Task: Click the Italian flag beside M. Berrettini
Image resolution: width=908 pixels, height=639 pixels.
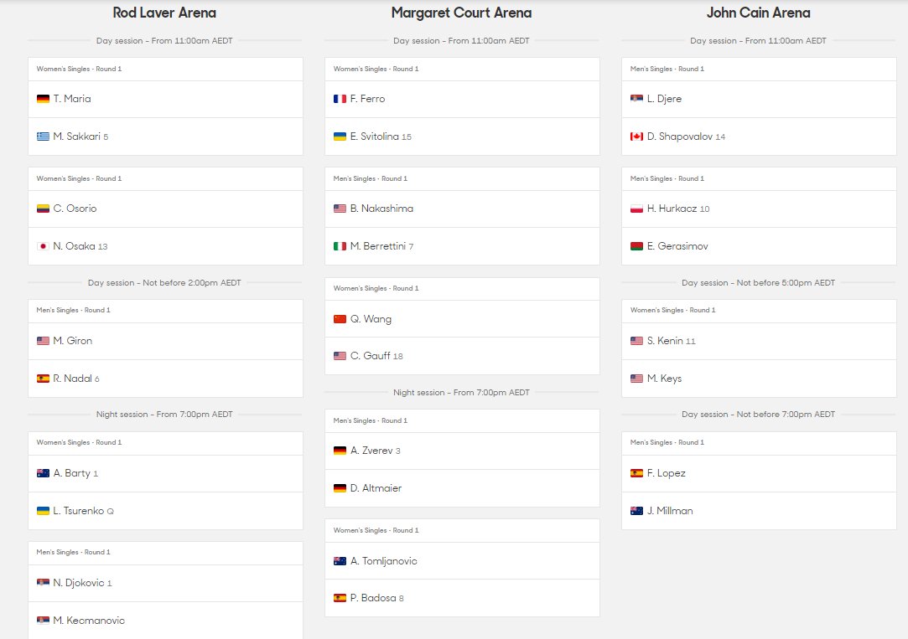Action: click(x=340, y=246)
